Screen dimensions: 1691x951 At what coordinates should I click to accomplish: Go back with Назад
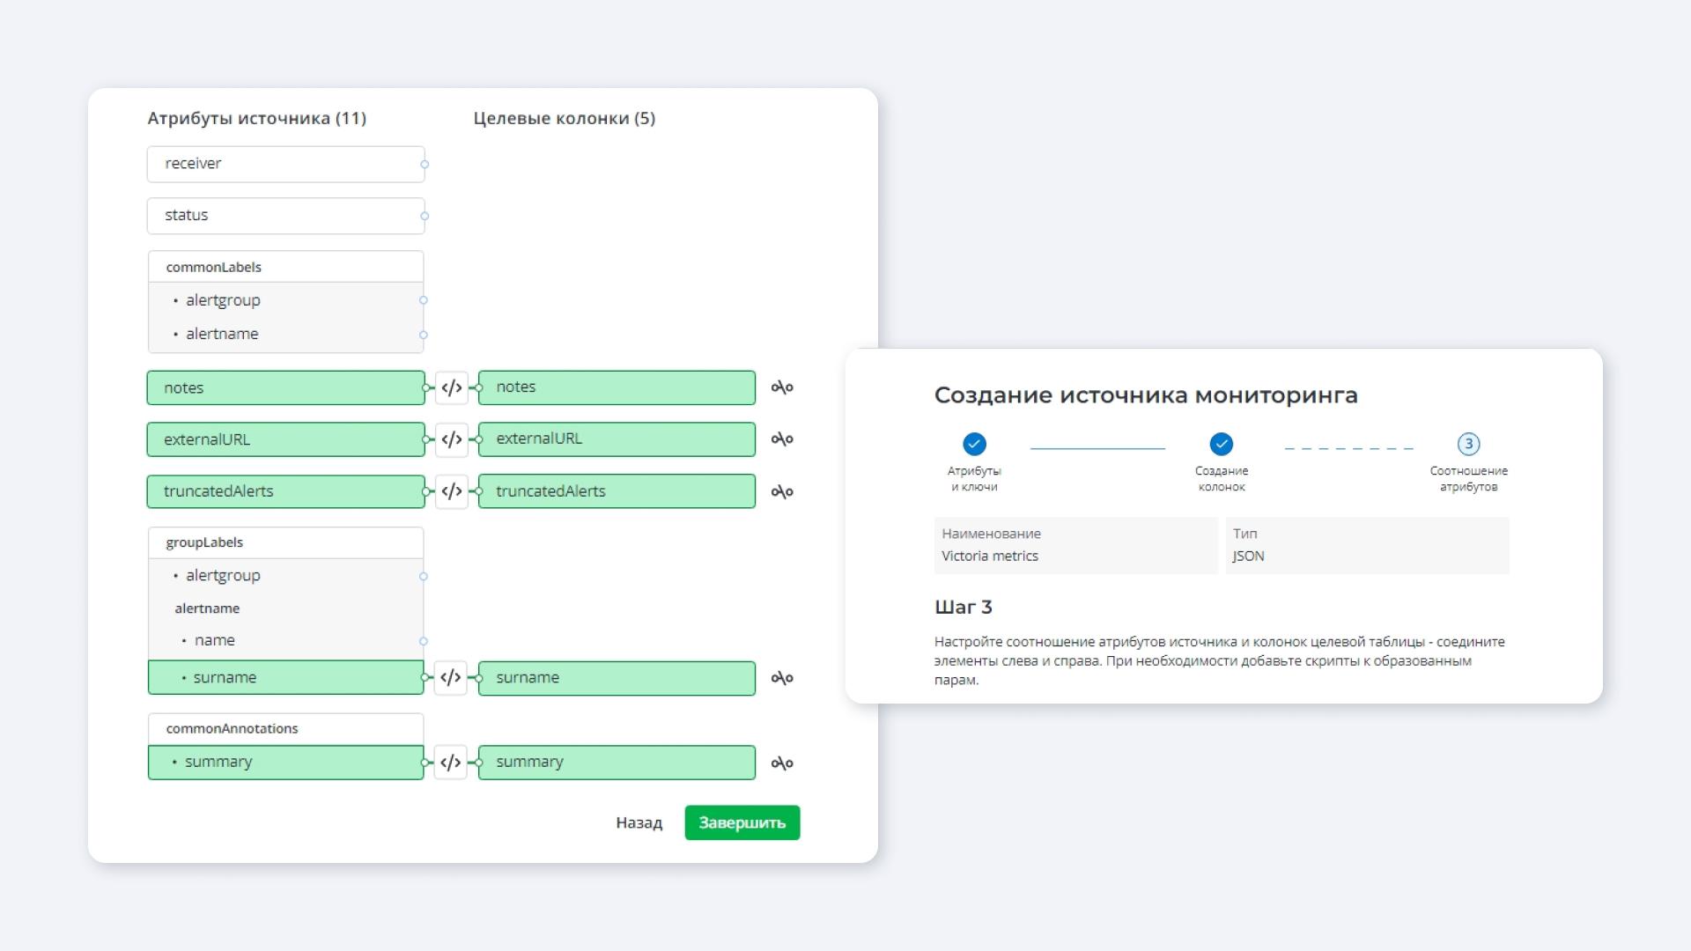(639, 822)
